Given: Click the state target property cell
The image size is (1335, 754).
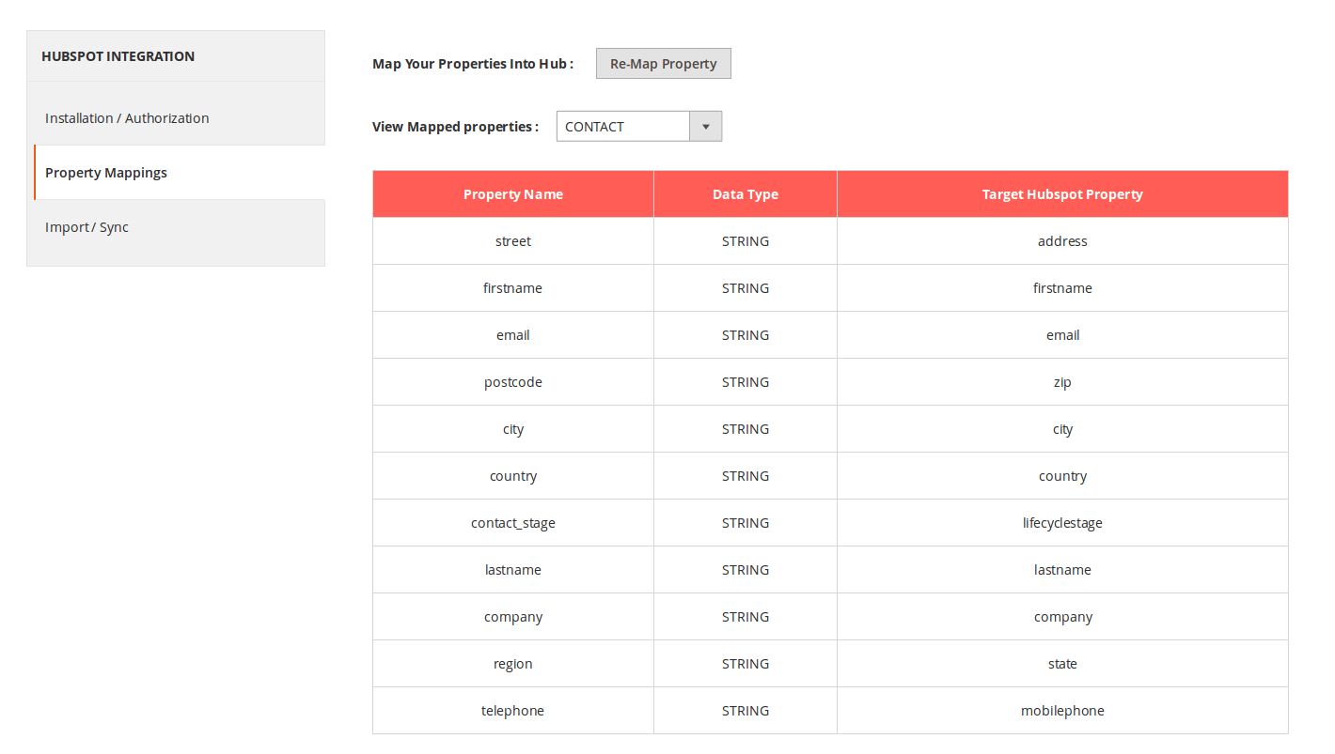Looking at the screenshot, I should click(x=1062, y=664).
